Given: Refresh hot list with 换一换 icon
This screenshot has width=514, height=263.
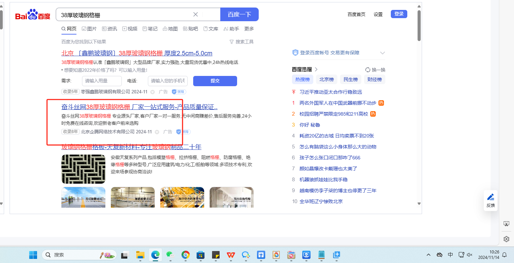Looking at the screenshot, I should coord(368,70).
